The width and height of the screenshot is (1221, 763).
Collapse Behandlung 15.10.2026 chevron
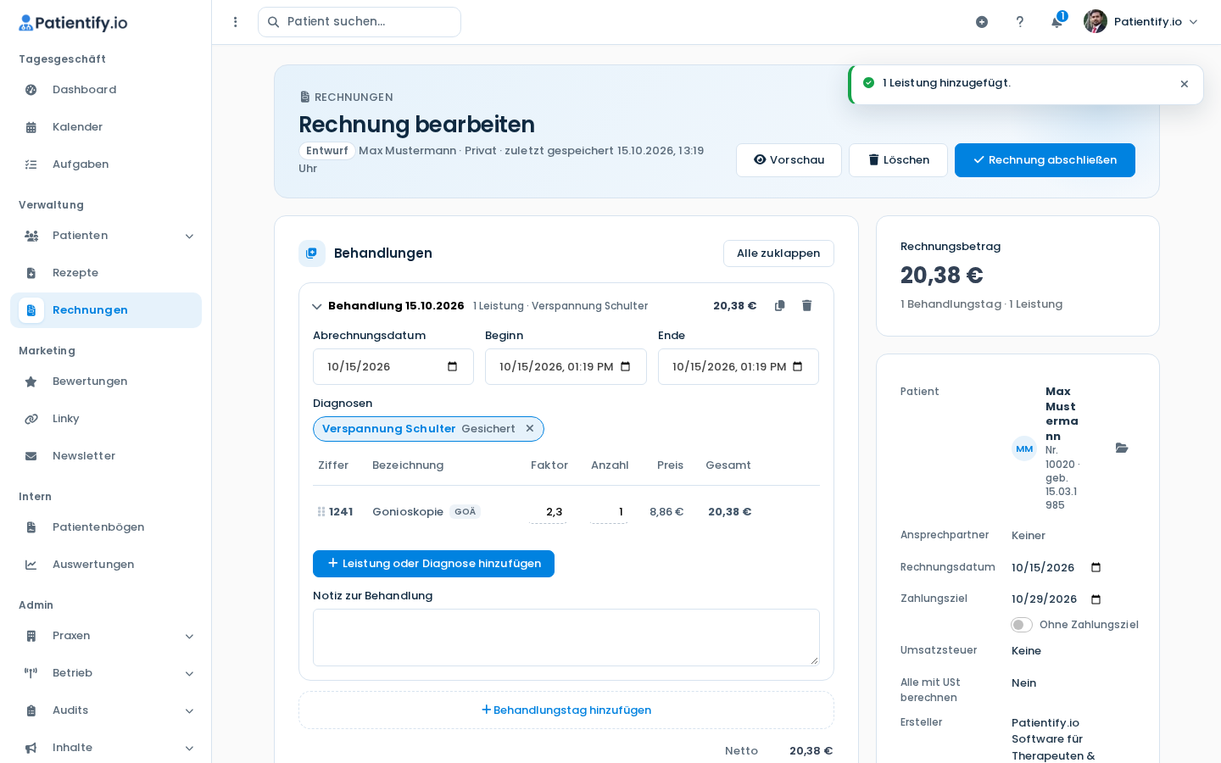point(317,307)
